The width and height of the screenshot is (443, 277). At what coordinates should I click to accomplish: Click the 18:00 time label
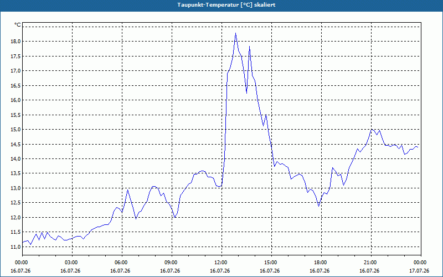tap(321, 263)
